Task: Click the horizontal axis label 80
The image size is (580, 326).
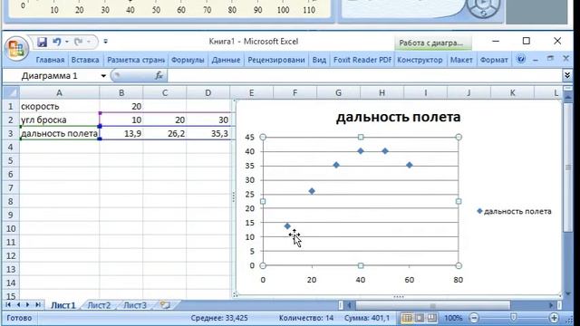Action: tap(458, 280)
